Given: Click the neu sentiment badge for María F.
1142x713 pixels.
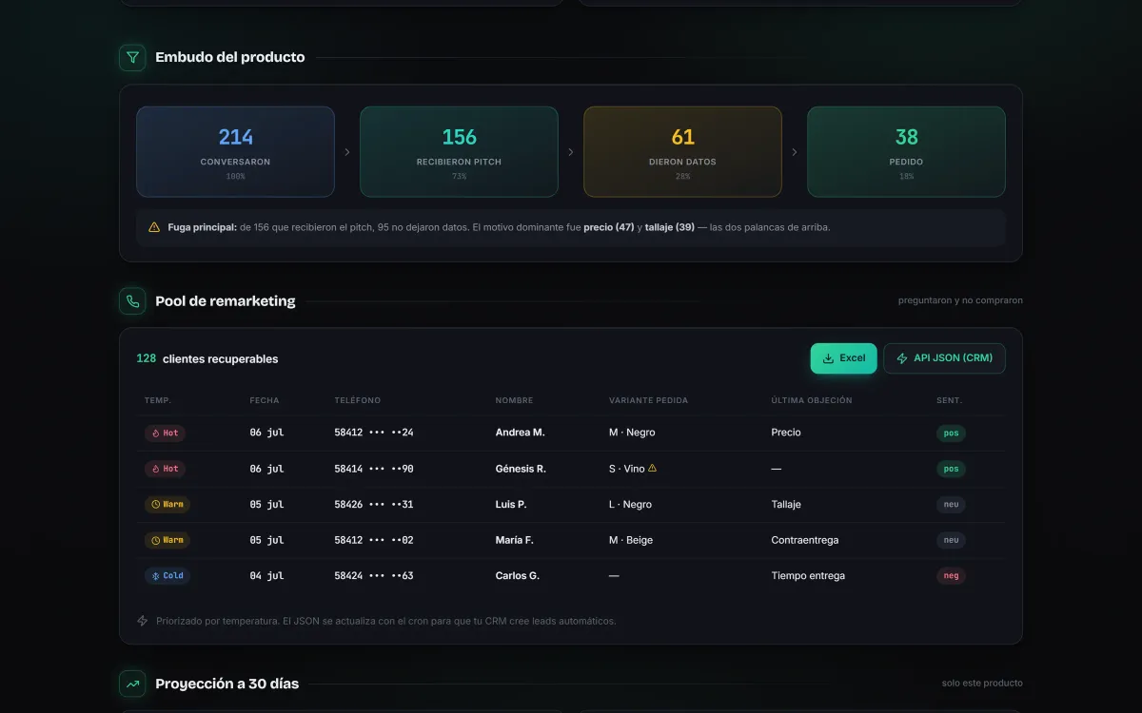Looking at the screenshot, I should [x=951, y=540].
